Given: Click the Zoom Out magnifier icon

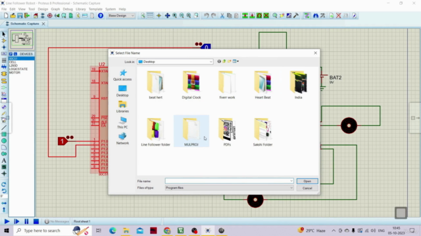Looking at the screenshot, I should point(182,16).
